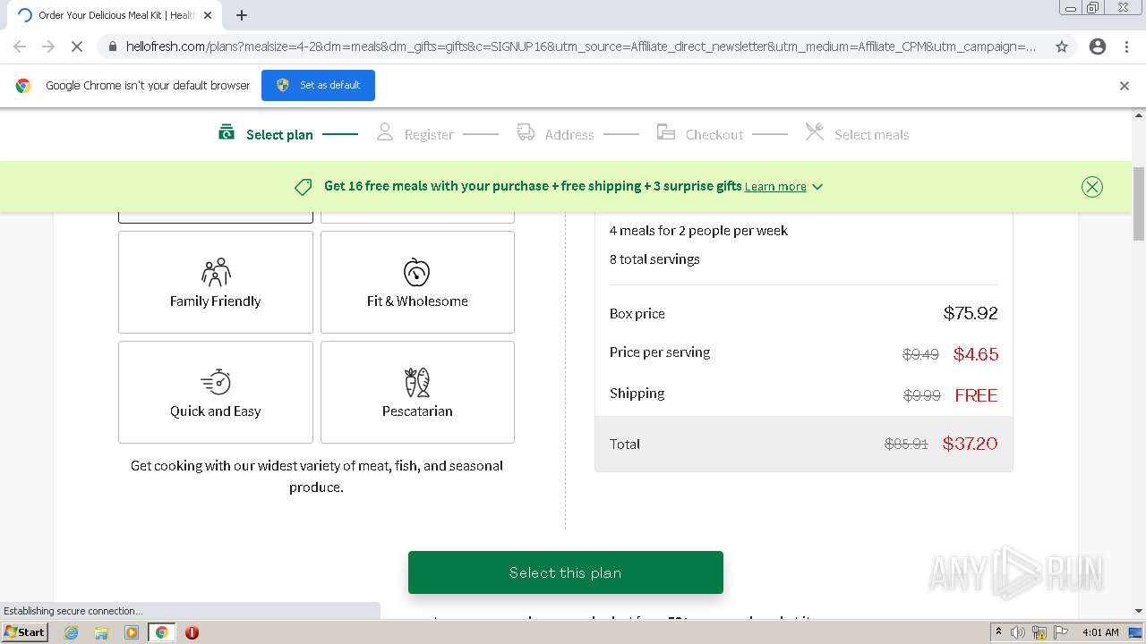Click the Address step truck icon
1146x644 pixels.
[x=526, y=132]
